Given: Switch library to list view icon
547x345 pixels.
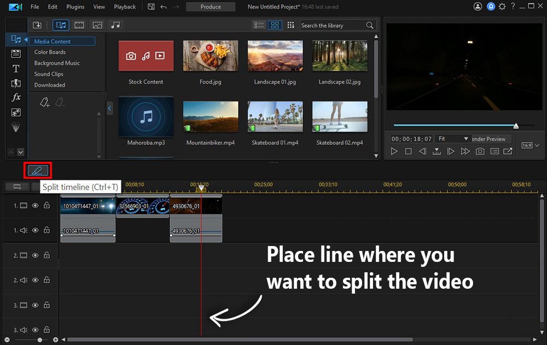Looking at the screenshot, I should tap(260, 25).
